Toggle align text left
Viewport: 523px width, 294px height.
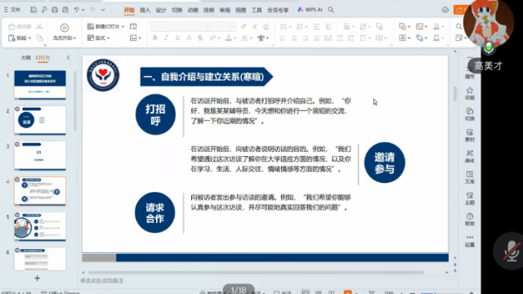point(283,38)
